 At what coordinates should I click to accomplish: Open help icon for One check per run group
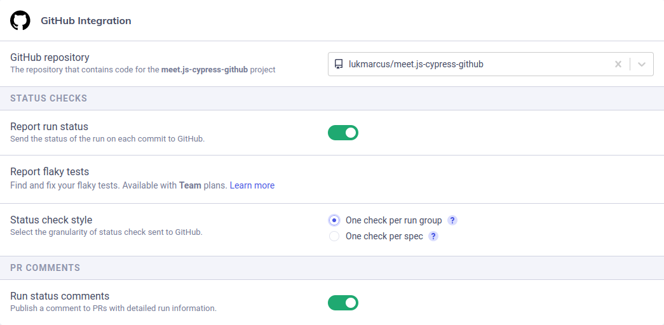tap(452, 220)
